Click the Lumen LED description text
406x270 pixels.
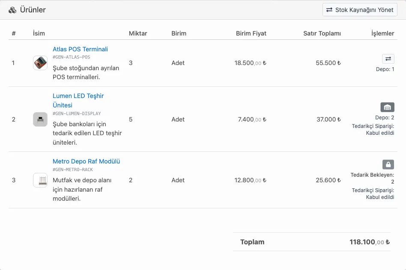[87, 133]
